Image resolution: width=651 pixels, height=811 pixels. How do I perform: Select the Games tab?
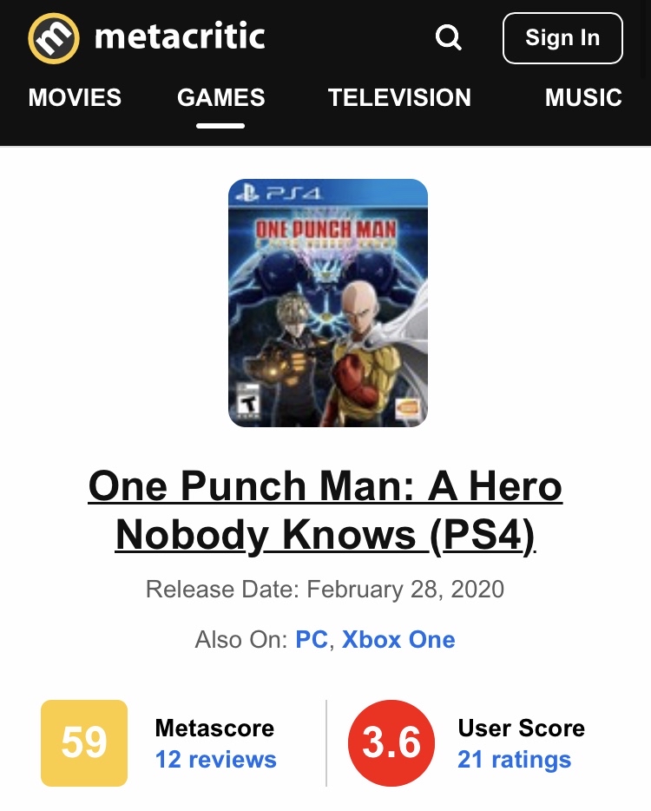[220, 98]
